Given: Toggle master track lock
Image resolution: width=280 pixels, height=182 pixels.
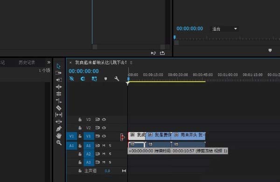Looking at the screenshot, I should click(x=80, y=171).
